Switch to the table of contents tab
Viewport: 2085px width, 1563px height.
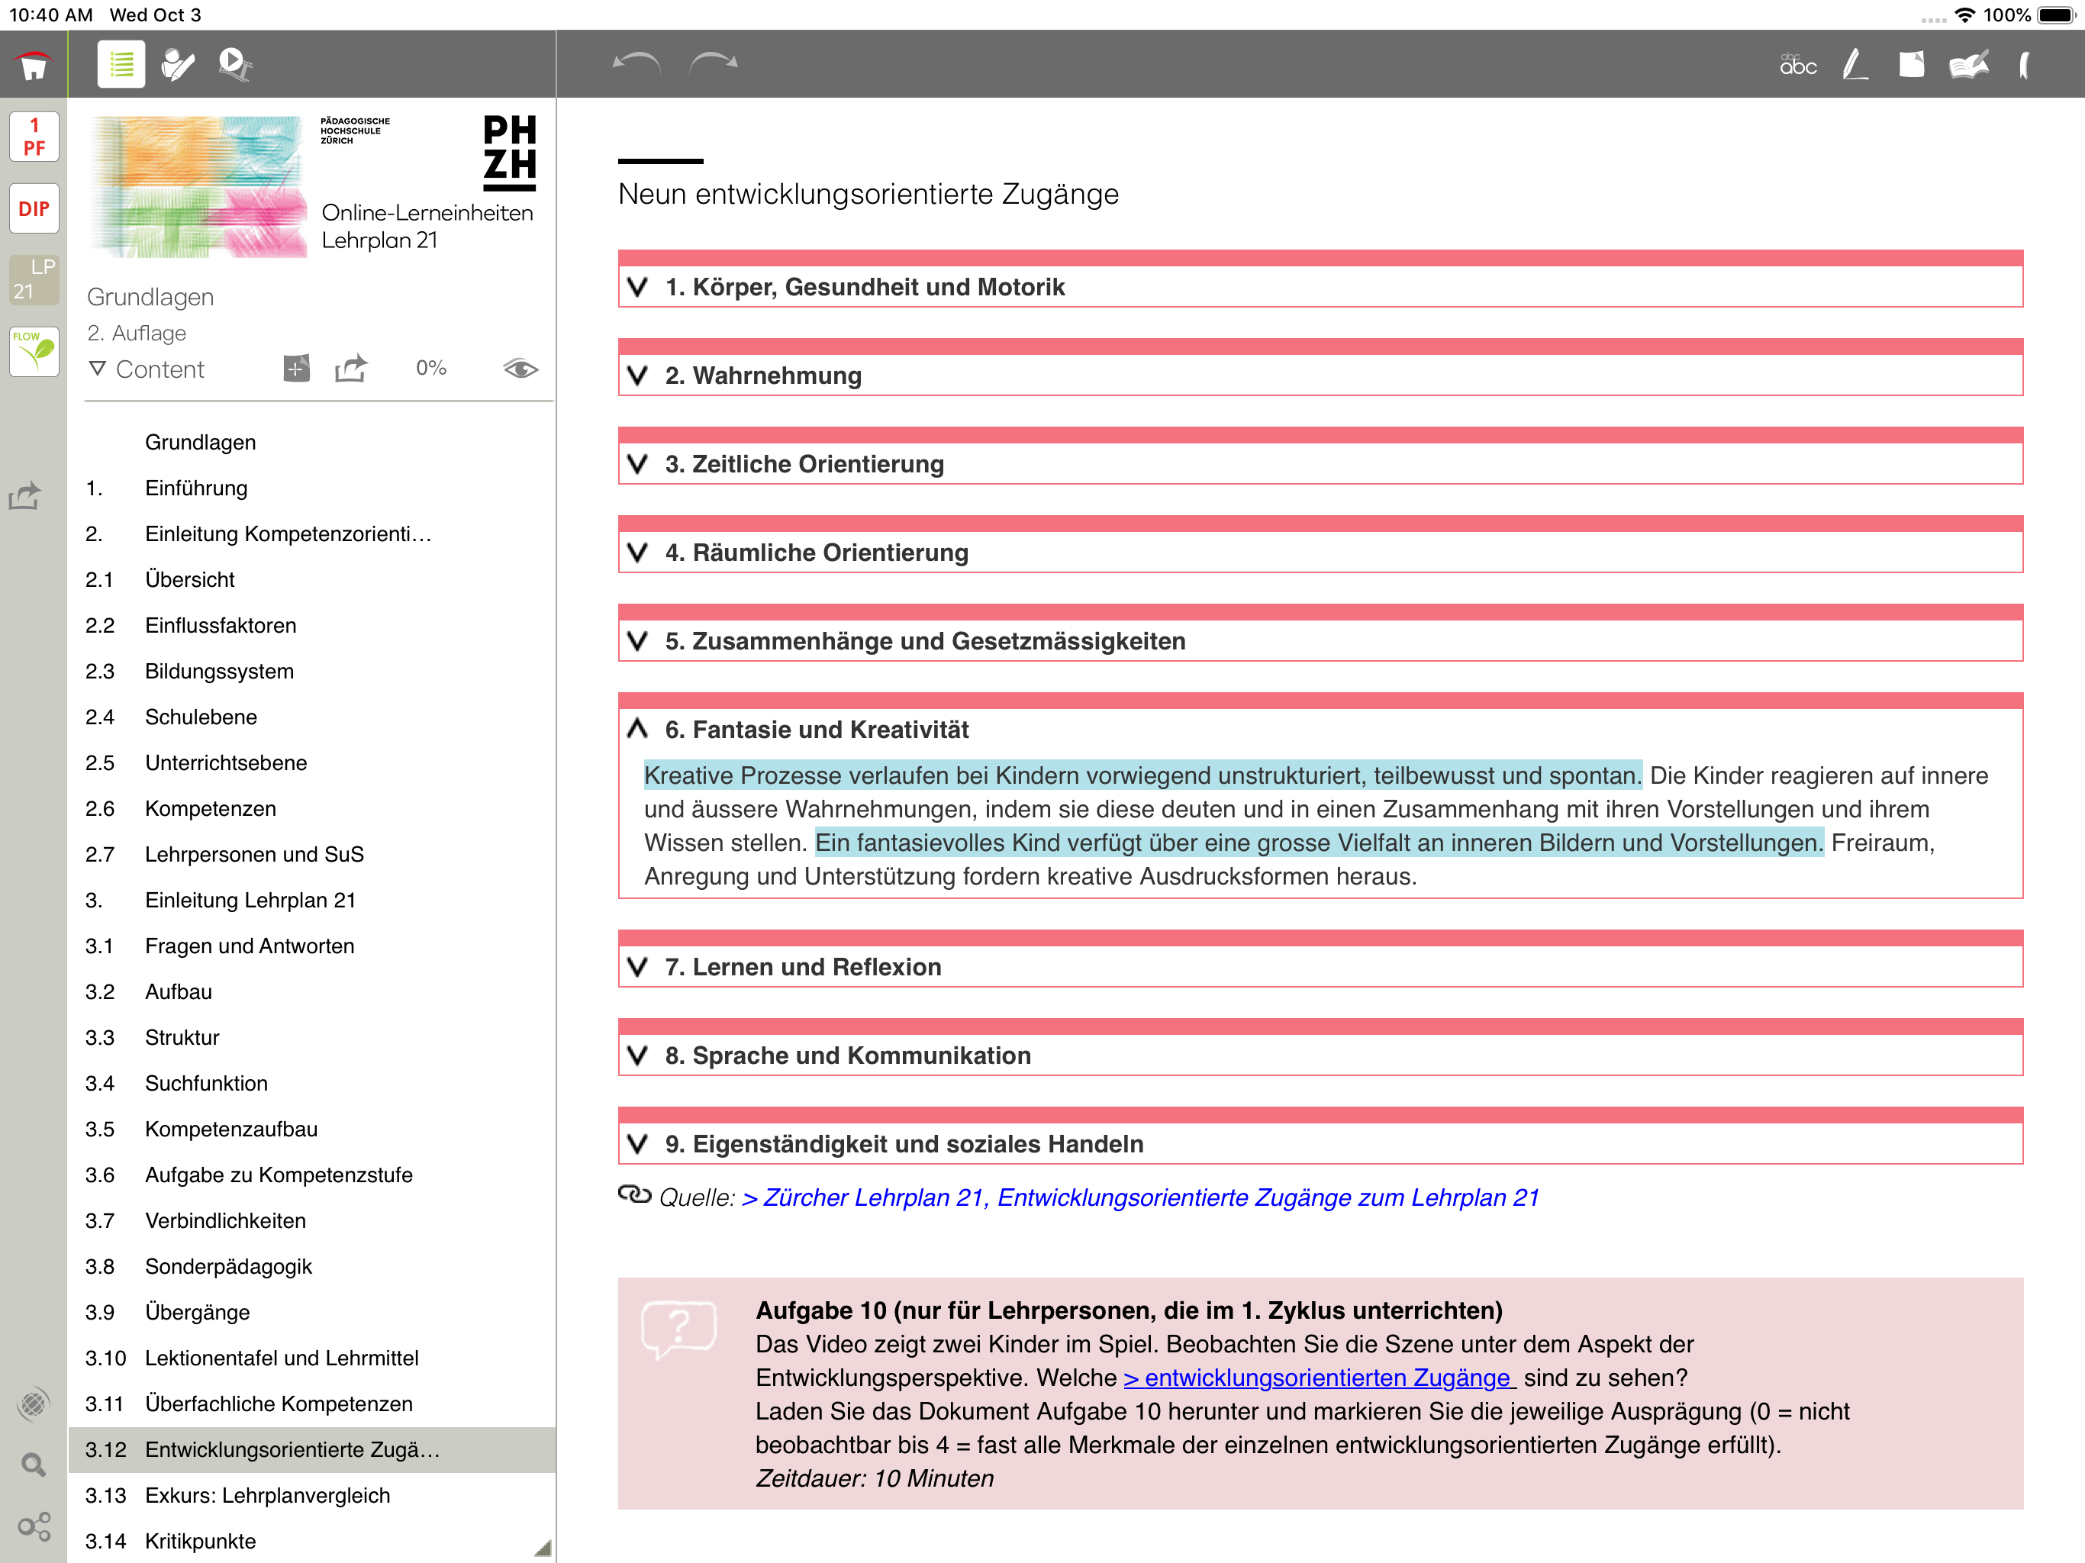pos(120,63)
